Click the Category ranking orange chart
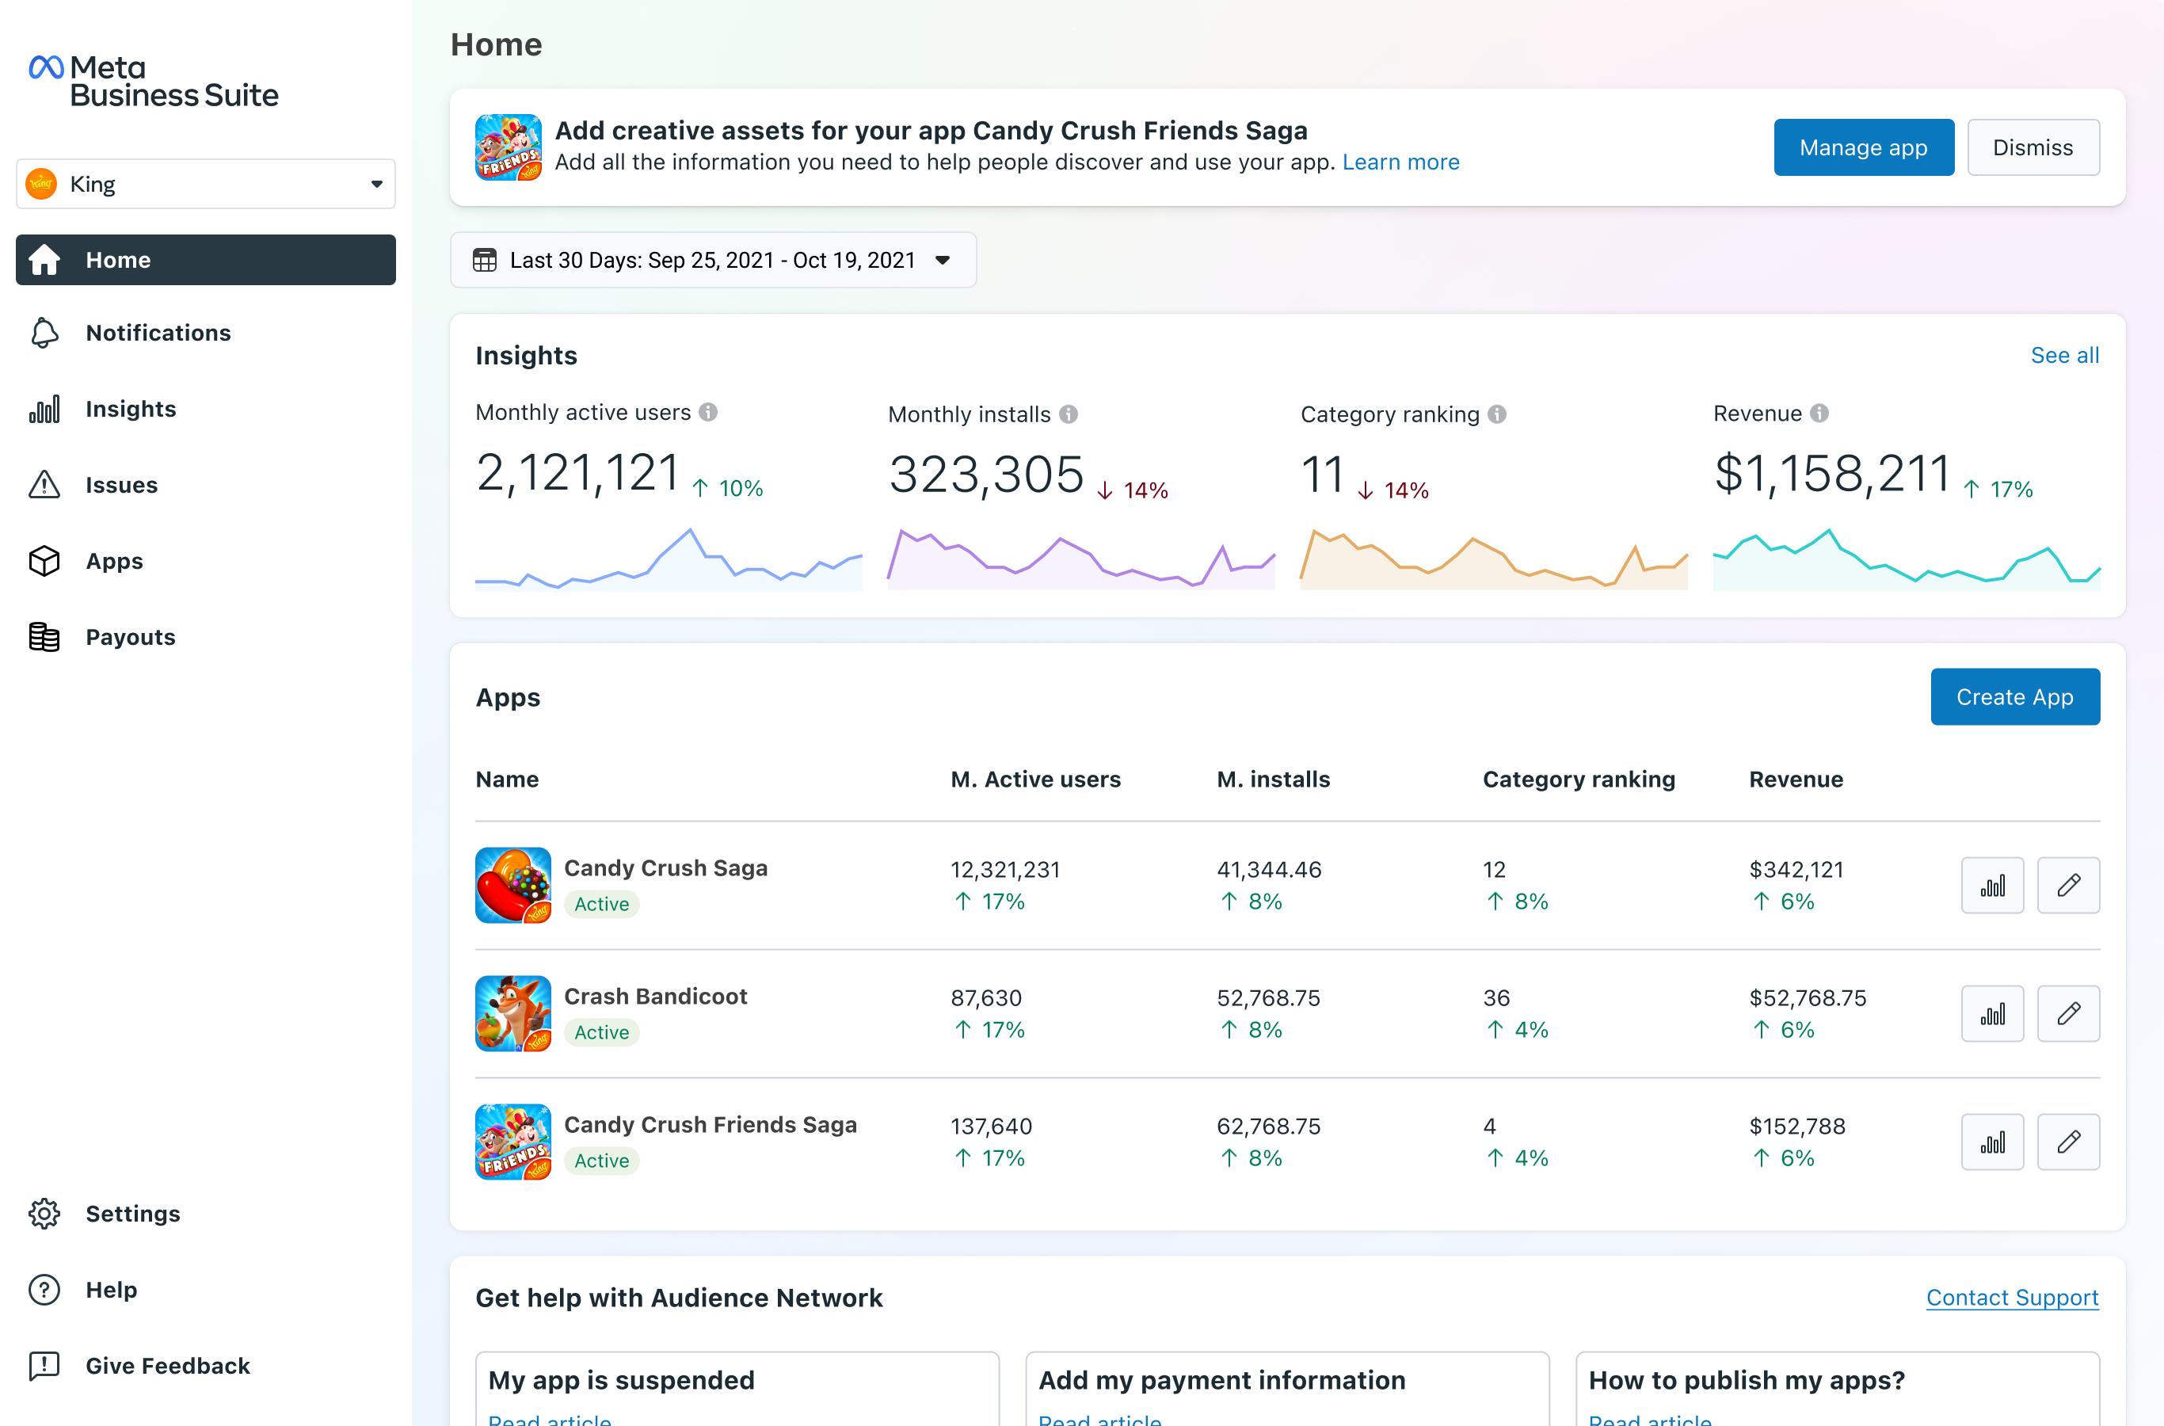The height and width of the screenshot is (1426, 2164). pyautogui.click(x=1494, y=559)
